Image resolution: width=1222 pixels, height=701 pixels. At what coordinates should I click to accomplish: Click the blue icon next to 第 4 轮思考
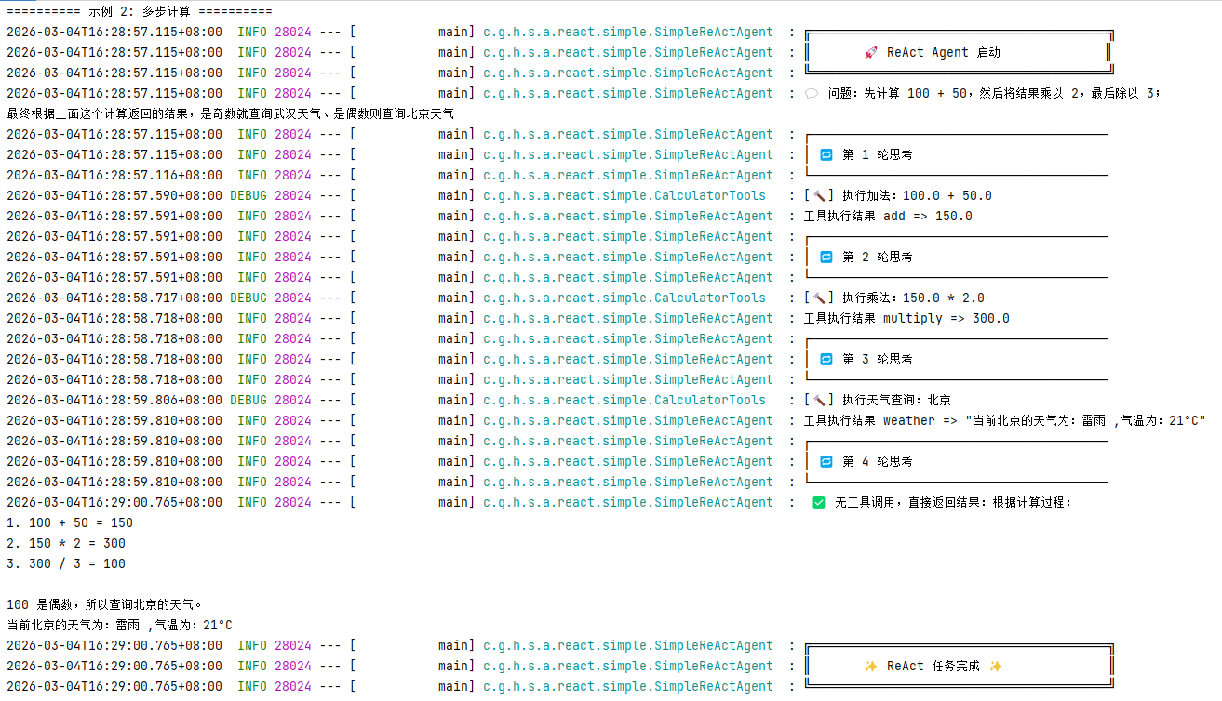826,462
